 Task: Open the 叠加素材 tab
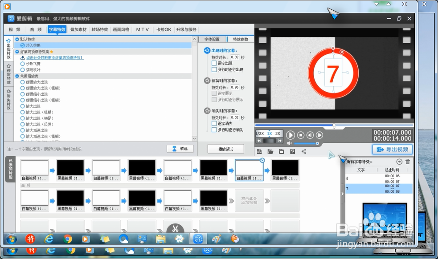(78, 29)
